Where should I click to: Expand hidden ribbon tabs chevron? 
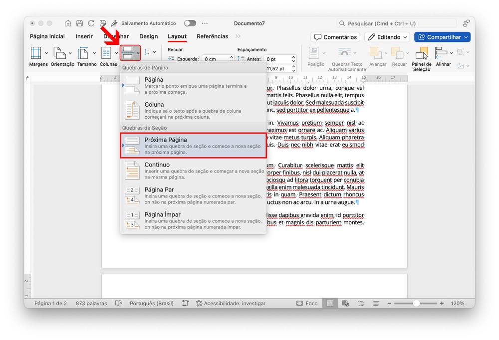coord(238,36)
